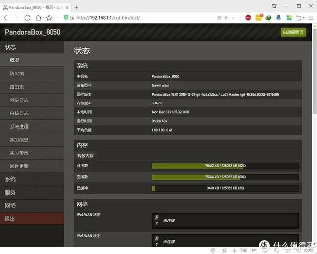317x254 pixels.
Task: Open the colorful grid apps icon
Action: (x=289, y=18)
